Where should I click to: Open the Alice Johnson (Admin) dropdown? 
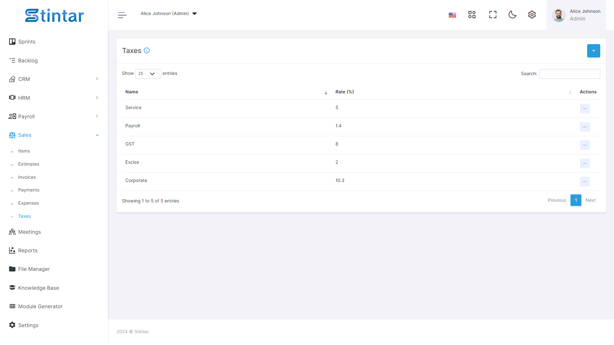pyautogui.click(x=169, y=13)
